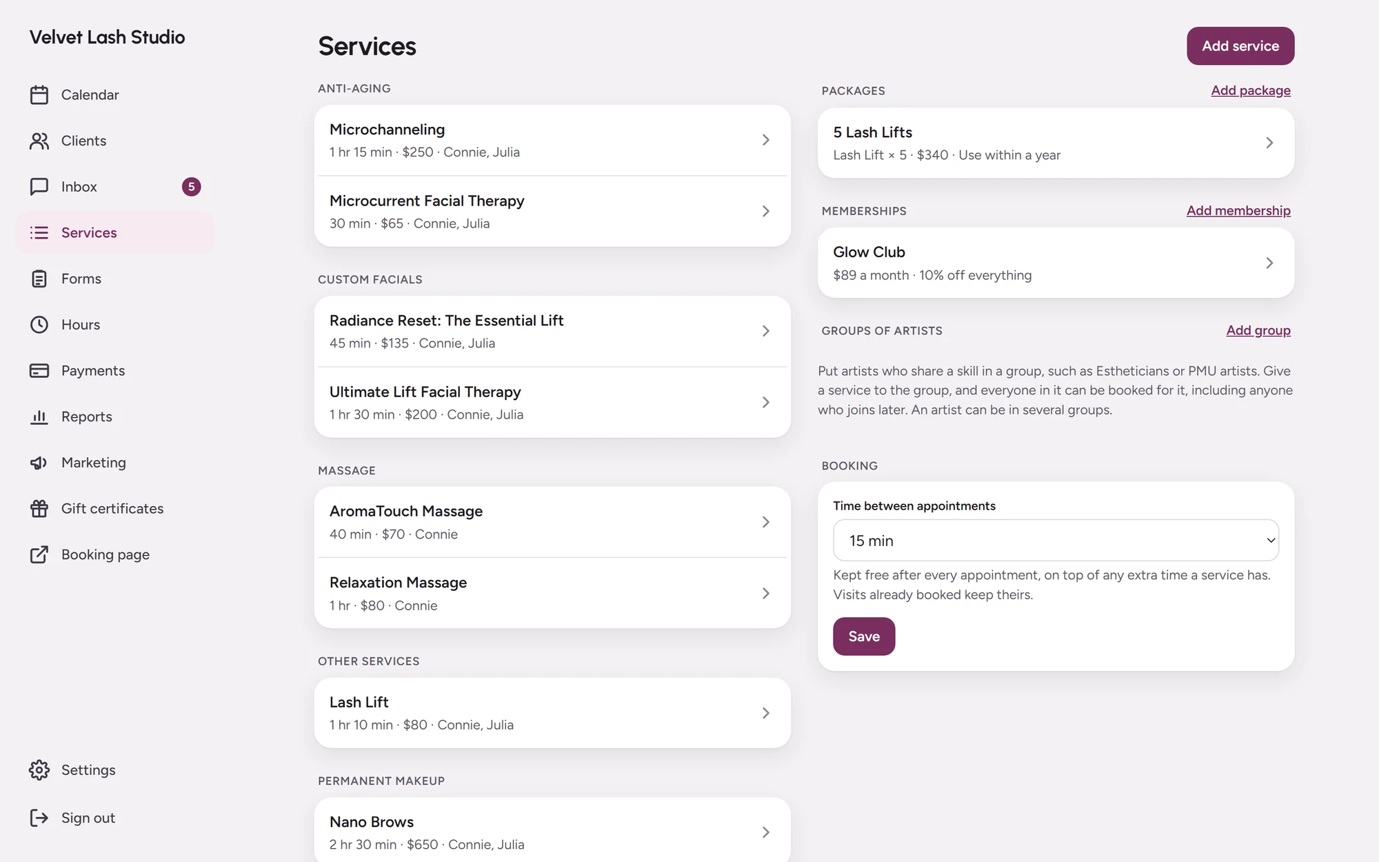Image resolution: width=1379 pixels, height=862 pixels.
Task: Open the Calendar icon in sidebar
Action: [39, 94]
